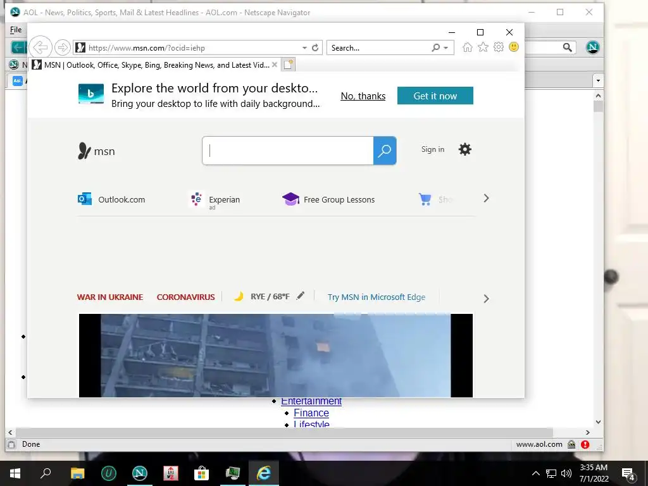Focus the MSN web search field
Image resolution: width=648 pixels, height=486 pixels.
[x=288, y=151]
